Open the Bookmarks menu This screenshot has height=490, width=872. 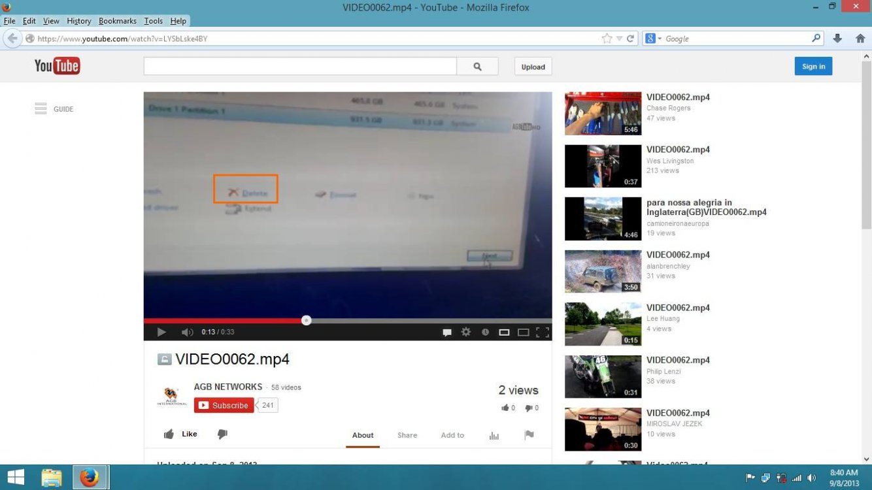click(x=118, y=21)
